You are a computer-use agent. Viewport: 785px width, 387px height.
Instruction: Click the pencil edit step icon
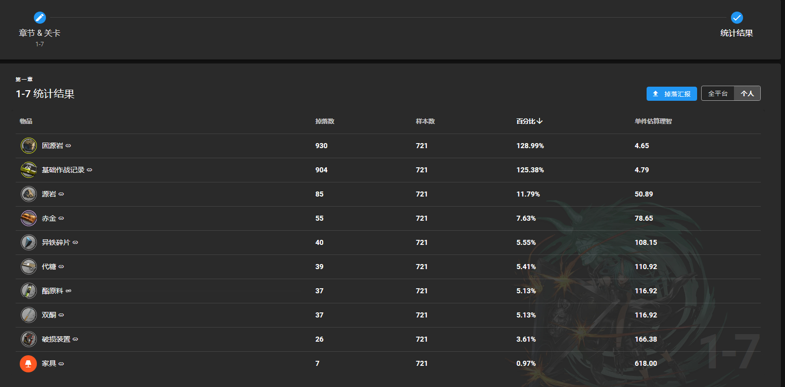[40, 18]
